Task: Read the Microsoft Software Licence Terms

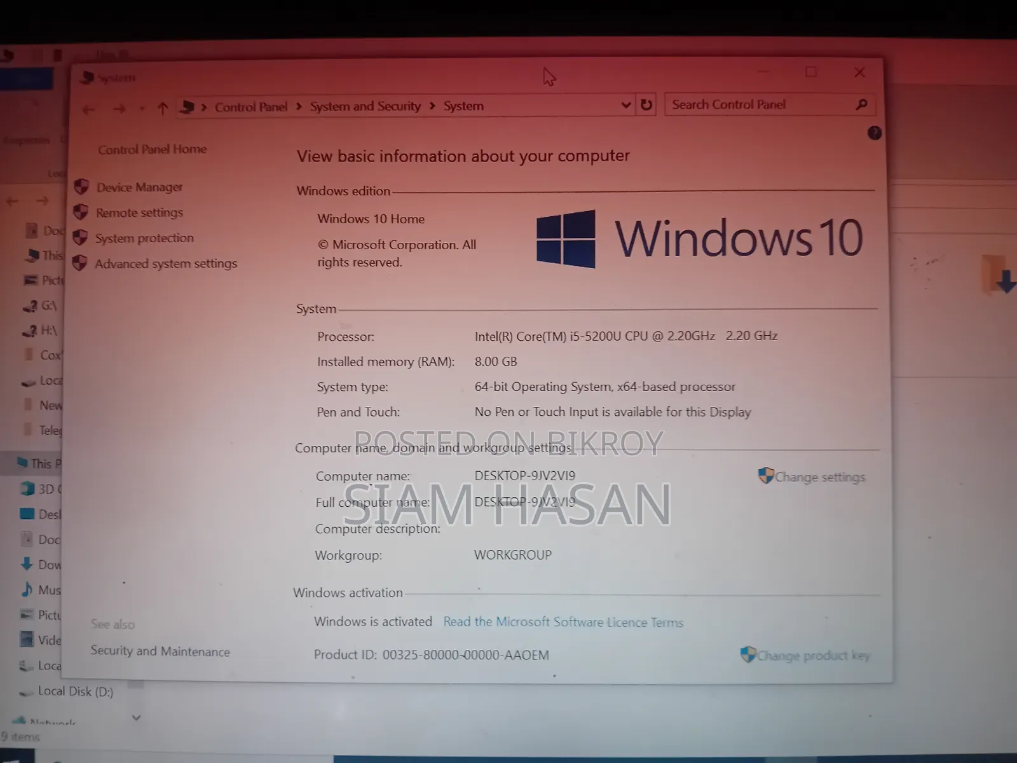Action: click(563, 622)
